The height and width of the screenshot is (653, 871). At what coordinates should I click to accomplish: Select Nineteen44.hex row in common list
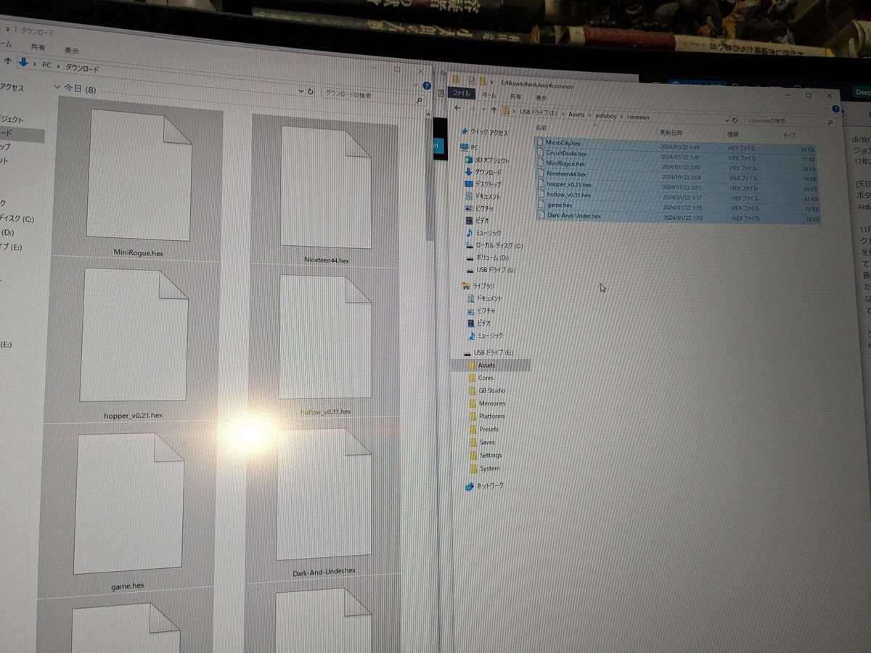click(x=678, y=175)
